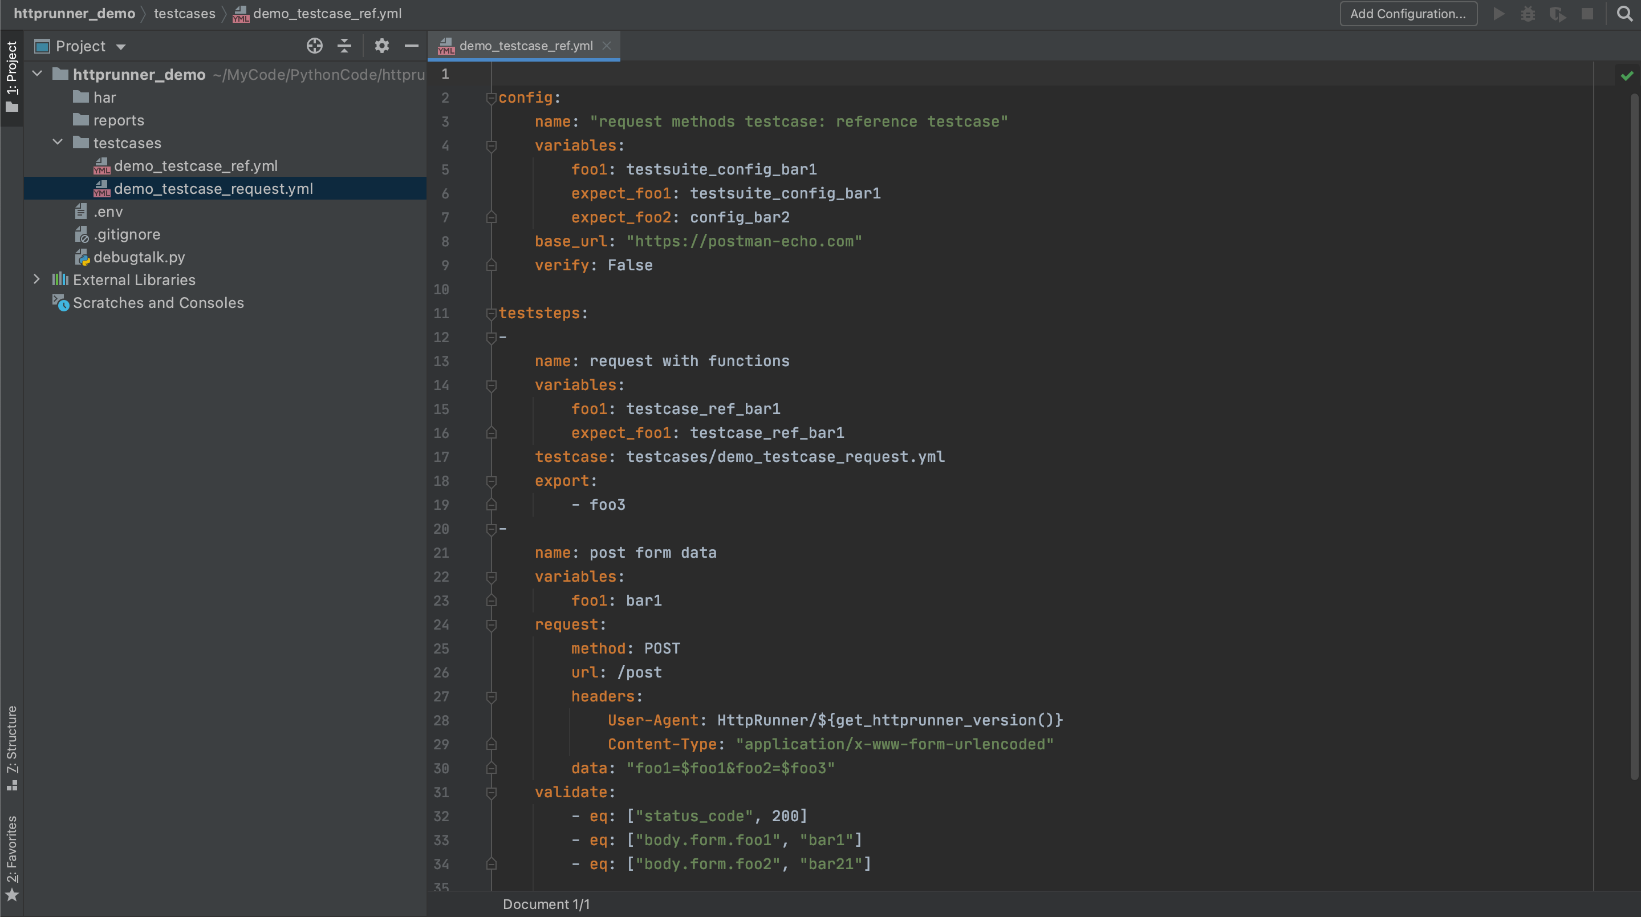Click the "foo1: bar1" line 23
Screen dimensions: 1641x917
click(x=616, y=601)
